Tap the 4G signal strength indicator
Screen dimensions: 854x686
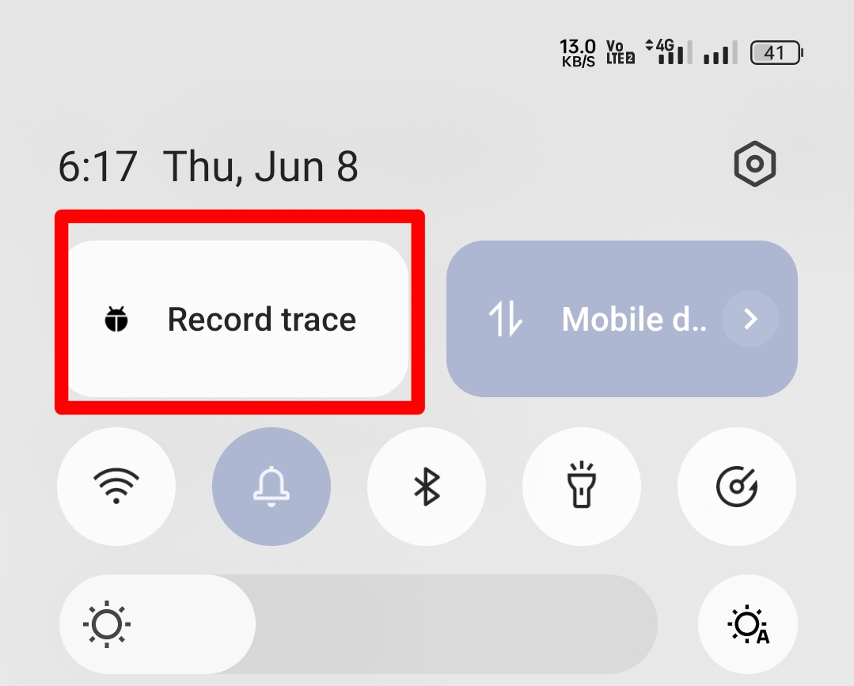(x=668, y=51)
